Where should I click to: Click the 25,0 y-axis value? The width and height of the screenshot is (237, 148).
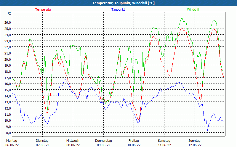[8, 28]
